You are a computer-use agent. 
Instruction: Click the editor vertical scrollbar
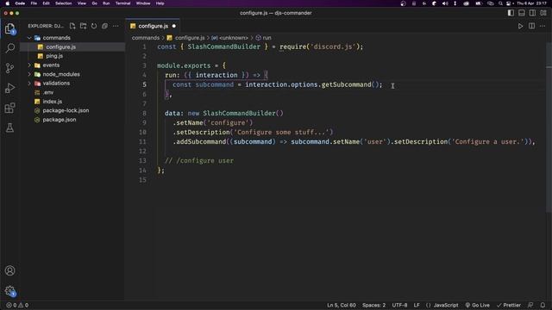(549, 127)
